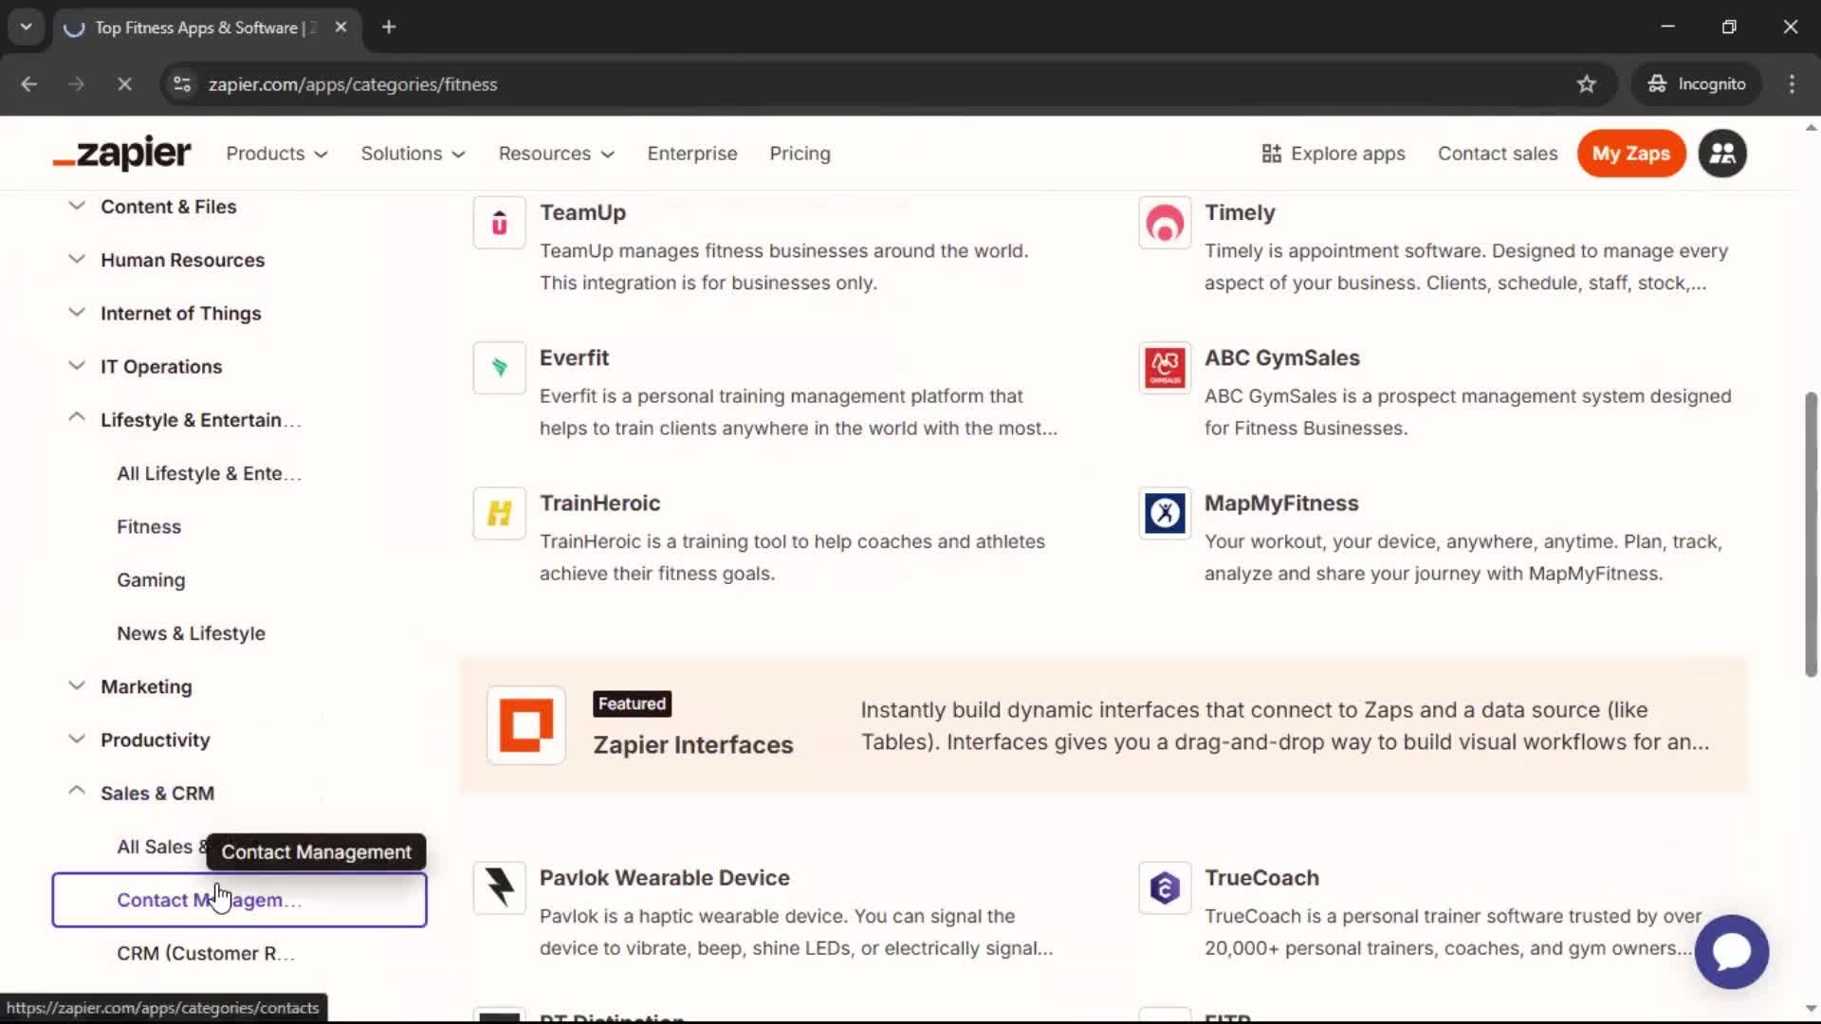Close the Top Fitness Apps tab

pyautogui.click(x=341, y=27)
